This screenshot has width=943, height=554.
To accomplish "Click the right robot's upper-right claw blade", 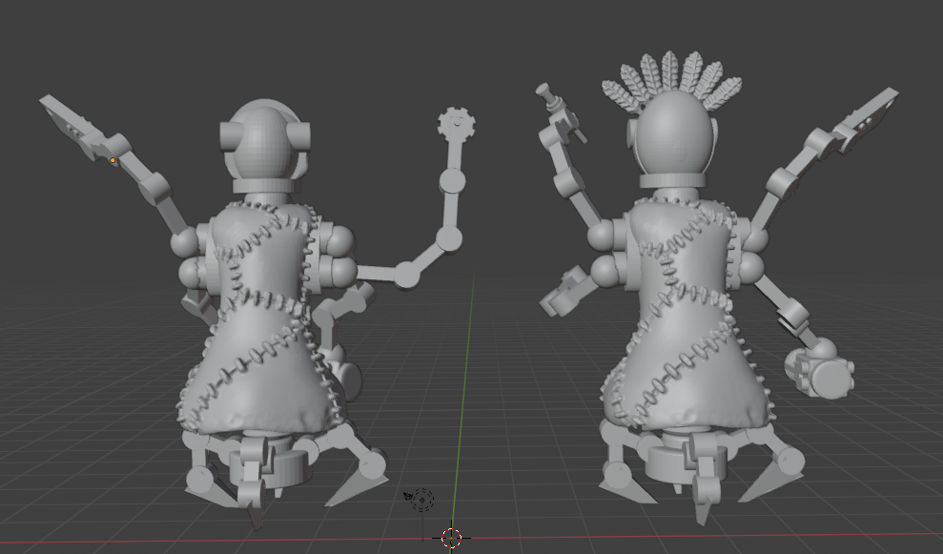I will pos(866,113).
